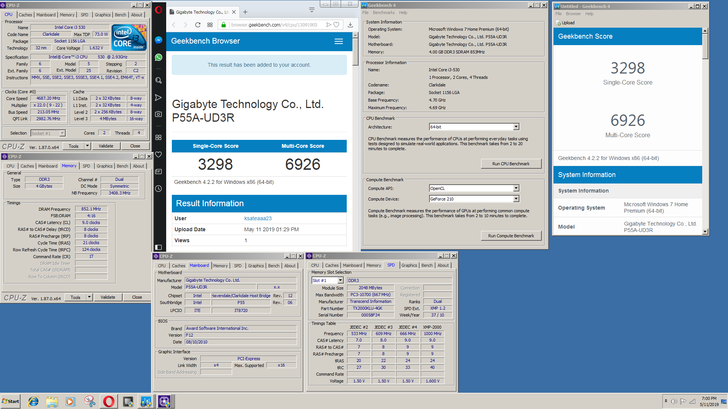The height and width of the screenshot is (409, 728).
Task: Open bookmarks heart in Opera sidebar
Action: point(159,154)
